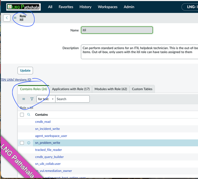Image resolution: width=198 pixels, height=179 pixels.
Task: Switch to Custom Tables tab
Action: [x=142, y=89]
